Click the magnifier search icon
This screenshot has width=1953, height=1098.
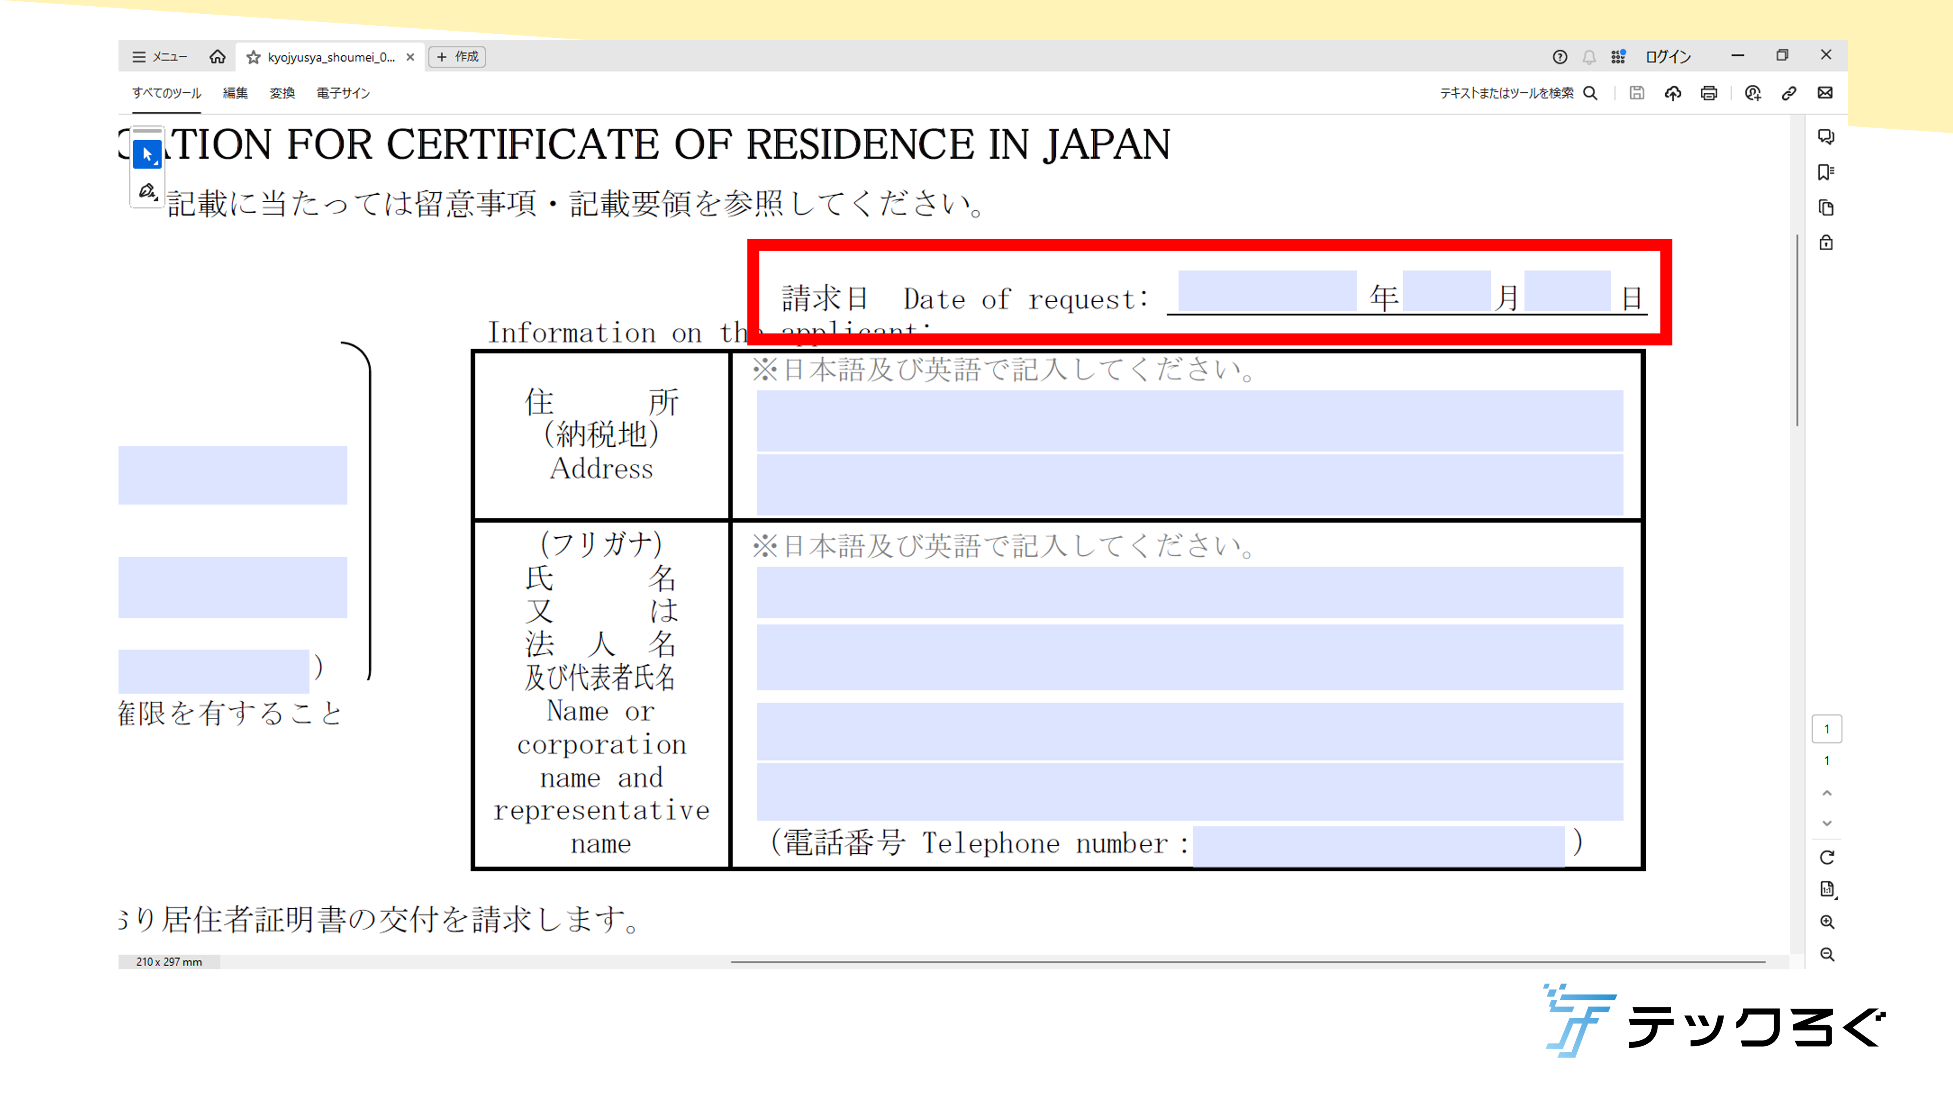point(1591,93)
